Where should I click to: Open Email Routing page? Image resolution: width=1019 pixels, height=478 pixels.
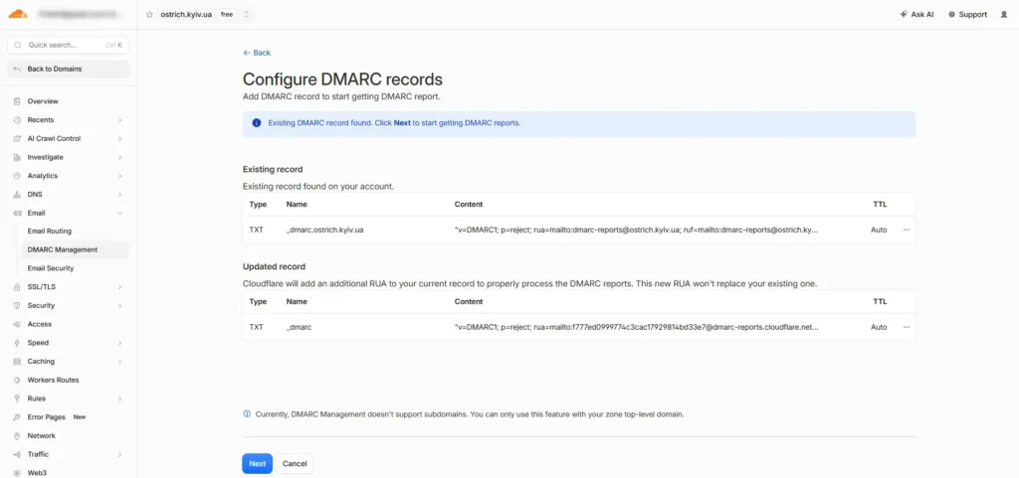[50, 231]
